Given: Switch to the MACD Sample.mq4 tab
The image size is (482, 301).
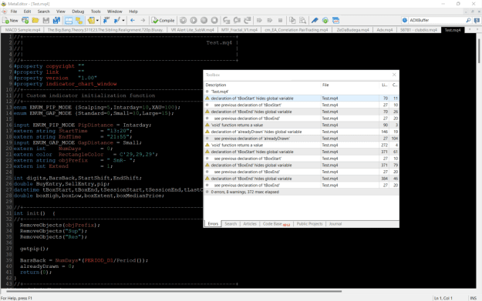Looking at the screenshot, I should click(22, 30).
